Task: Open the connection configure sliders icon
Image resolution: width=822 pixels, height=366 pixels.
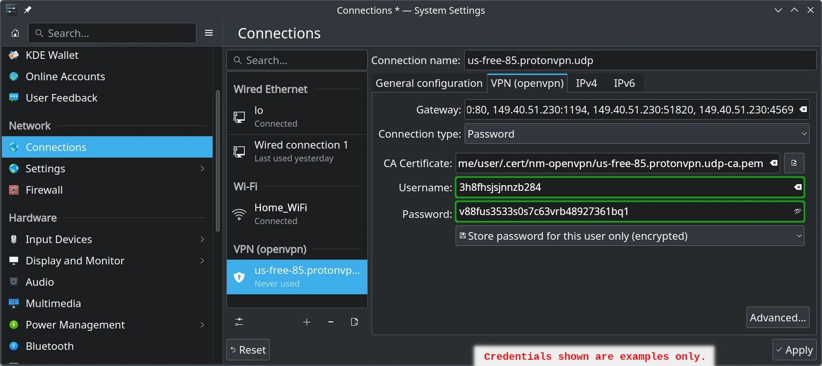Action: [x=239, y=322]
